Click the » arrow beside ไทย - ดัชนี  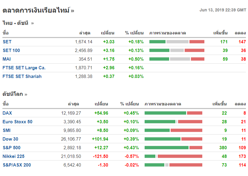click(x=32, y=23)
